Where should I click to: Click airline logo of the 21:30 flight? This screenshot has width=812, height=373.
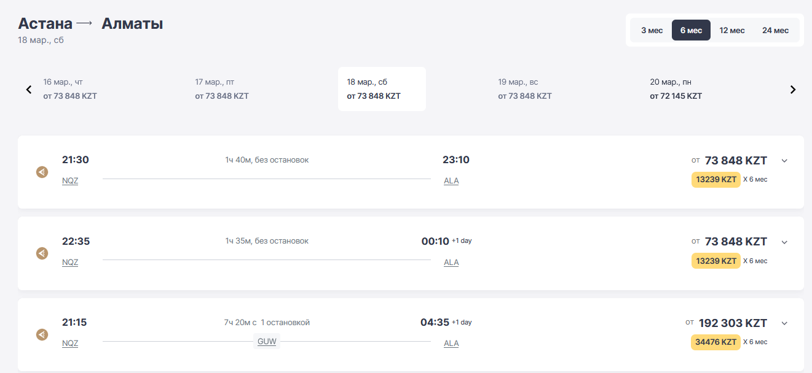(x=42, y=172)
